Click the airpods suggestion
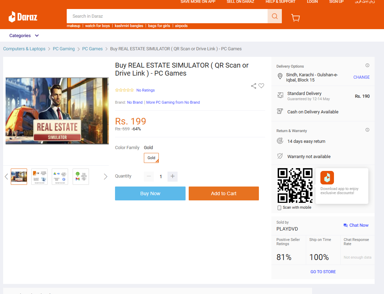 (x=181, y=26)
